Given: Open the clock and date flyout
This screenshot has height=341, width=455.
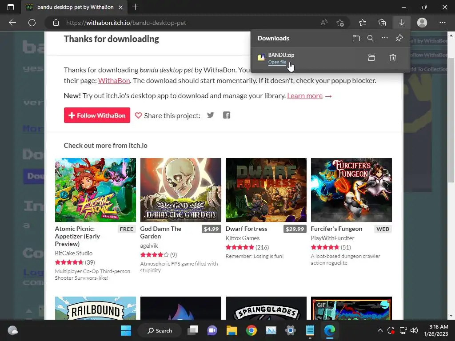Looking at the screenshot, I should tap(436, 330).
